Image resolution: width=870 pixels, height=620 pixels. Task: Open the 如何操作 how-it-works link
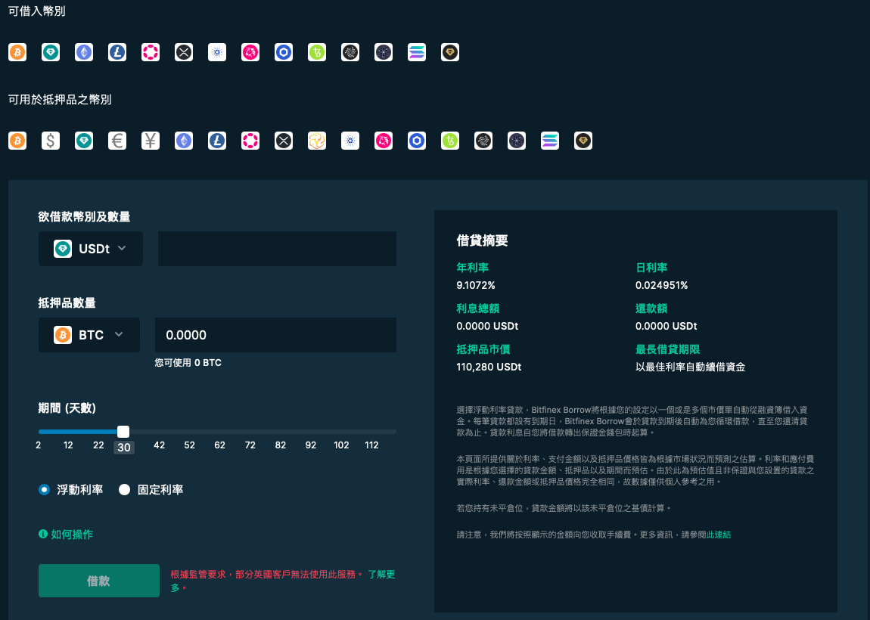pyautogui.click(x=66, y=534)
